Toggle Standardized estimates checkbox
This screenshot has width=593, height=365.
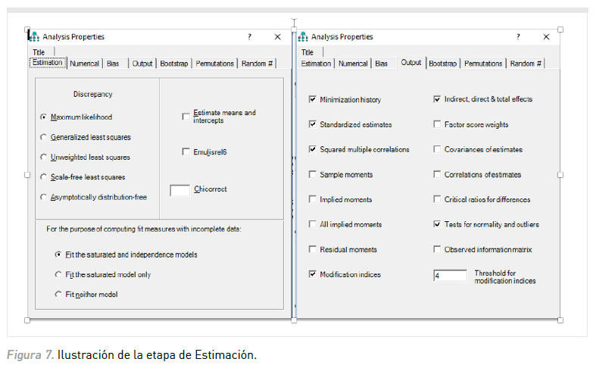point(312,124)
